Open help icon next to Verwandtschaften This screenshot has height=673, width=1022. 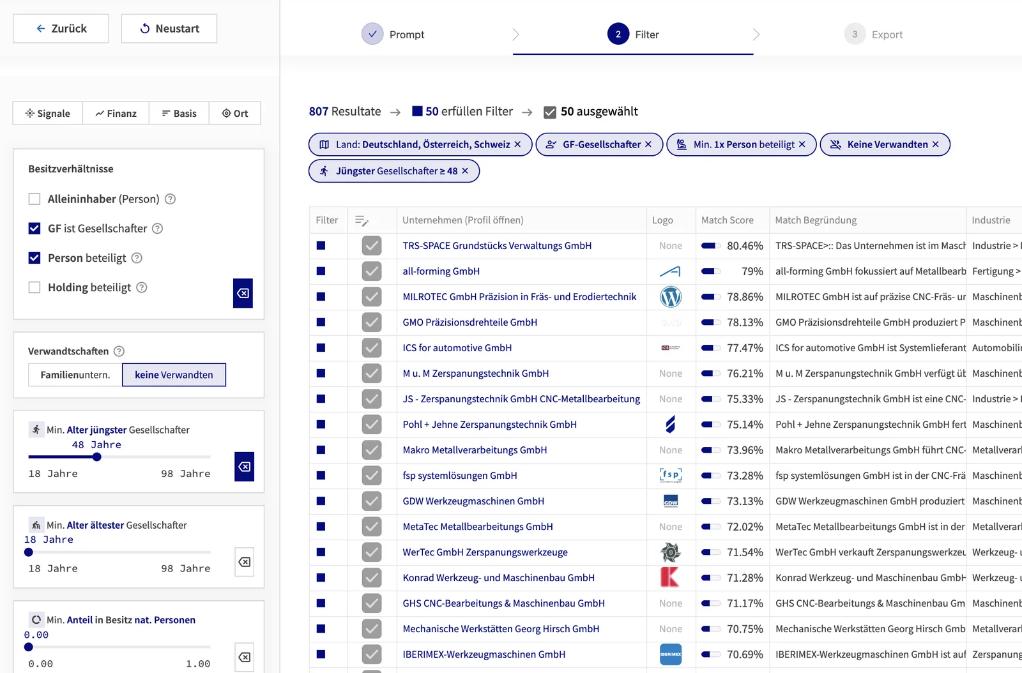pyautogui.click(x=119, y=351)
